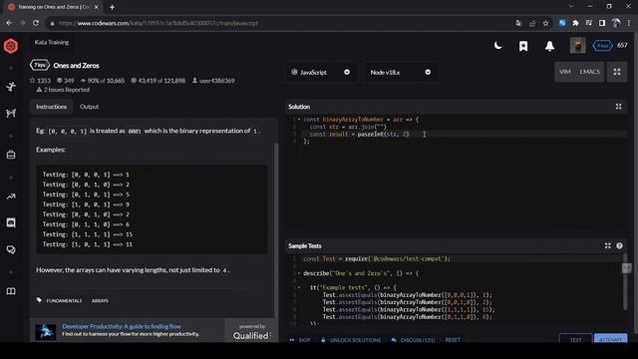Switch to the Instructions tab
The image size is (638, 359).
click(51, 107)
